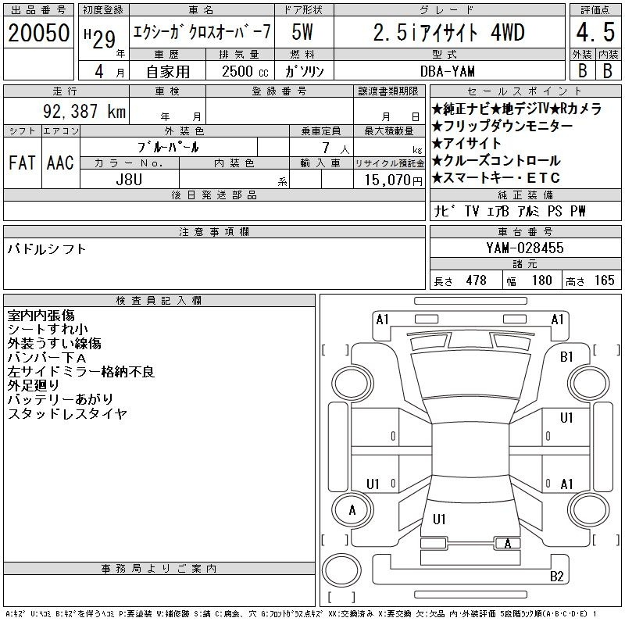The image size is (625, 625).
Task: Click the equipment line ナビ TV エアB アルミ PS PW
Action: coord(510,211)
